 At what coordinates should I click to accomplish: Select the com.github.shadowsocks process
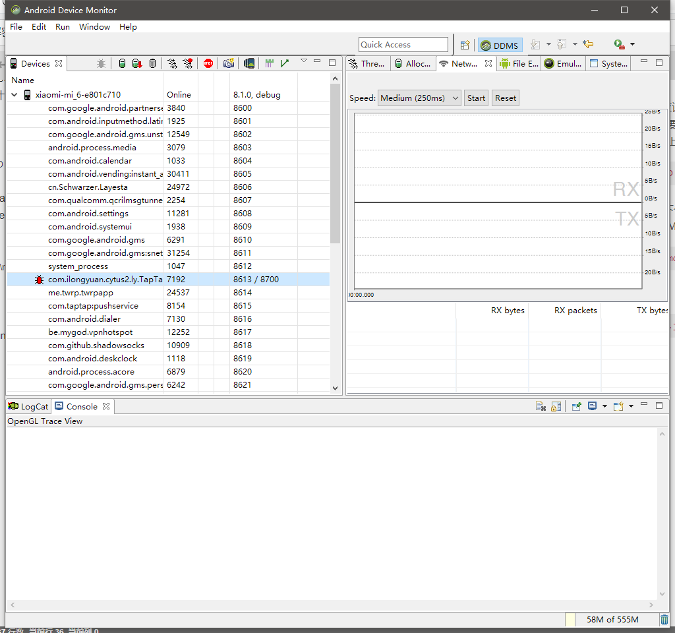coord(168,346)
